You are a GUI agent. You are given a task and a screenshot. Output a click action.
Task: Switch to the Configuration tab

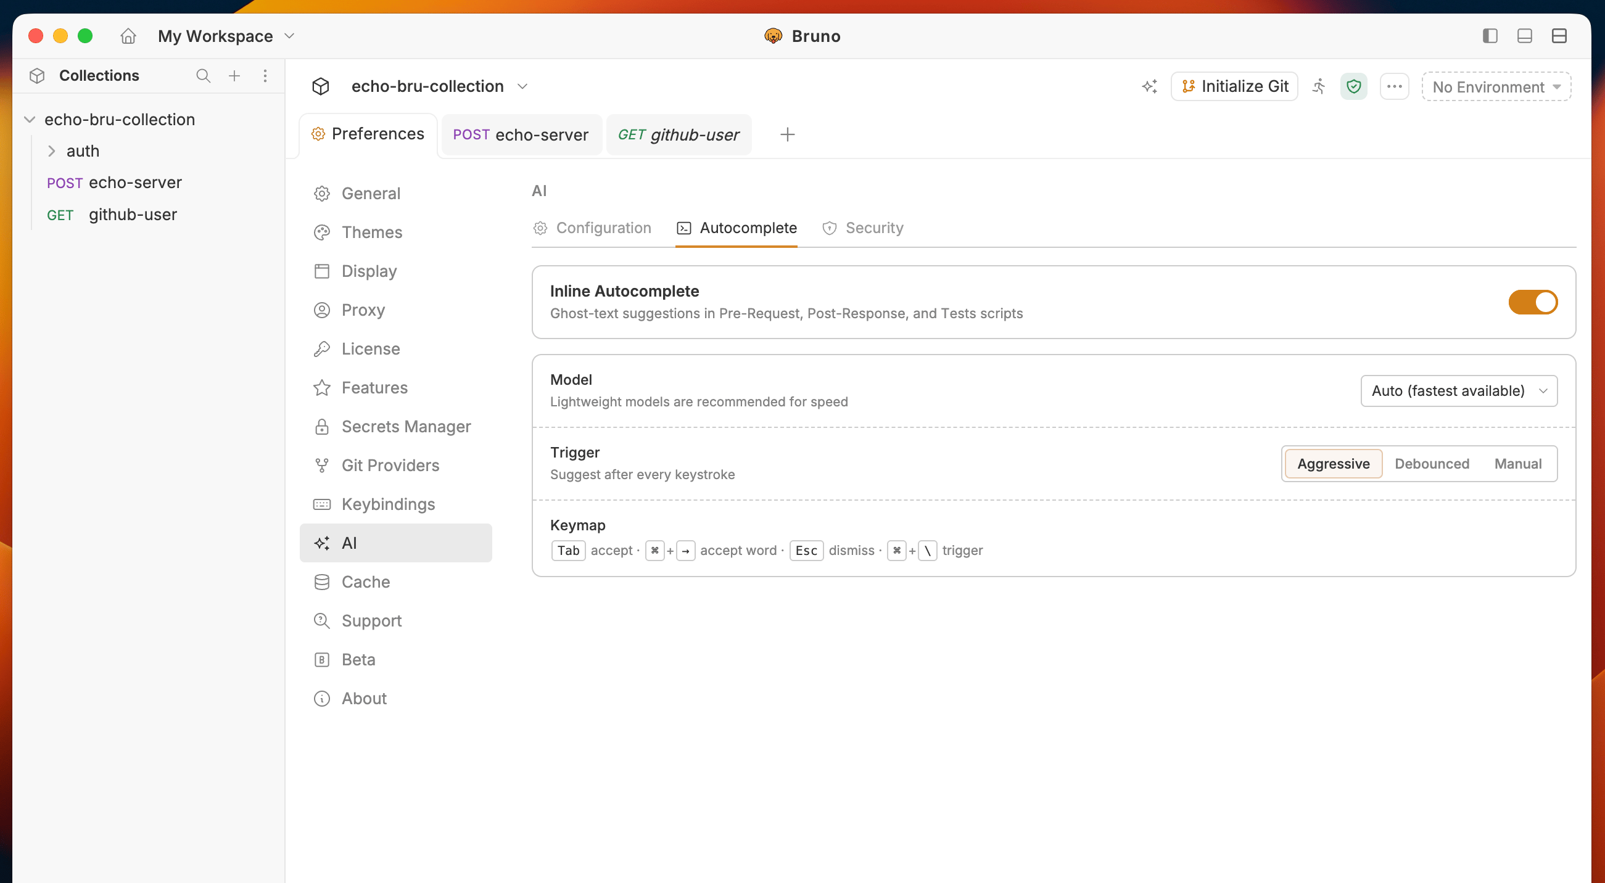pyautogui.click(x=593, y=229)
